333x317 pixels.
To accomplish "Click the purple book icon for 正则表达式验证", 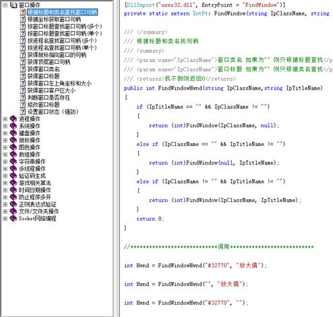I will [x=13, y=205].
